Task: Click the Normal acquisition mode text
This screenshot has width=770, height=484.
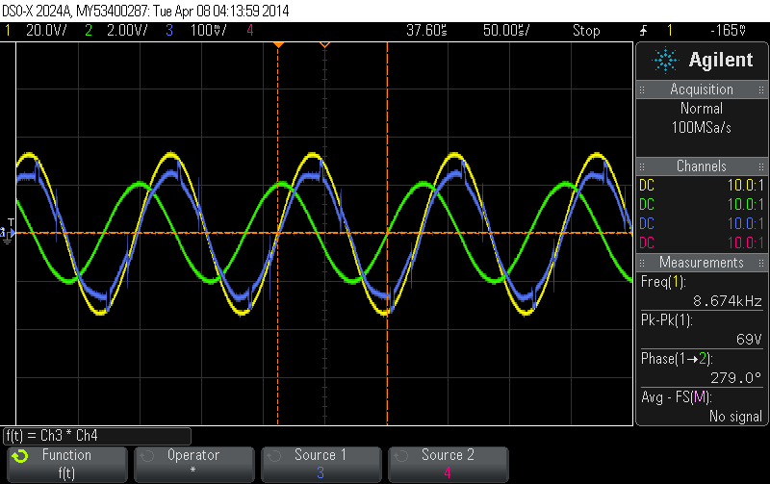Action: [x=702, y=108]
